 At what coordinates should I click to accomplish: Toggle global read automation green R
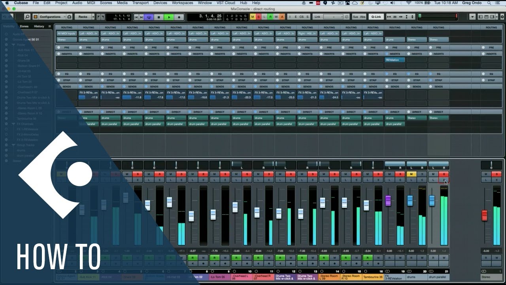click(x=270, y=17)
